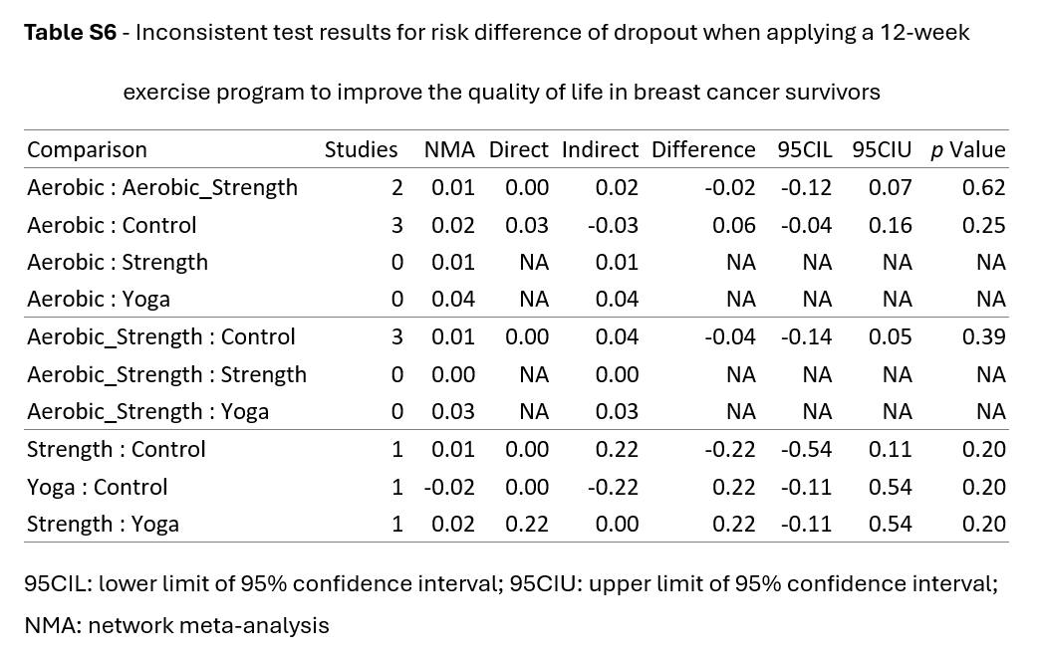Click the "Strength : Yoga" row label
Image resolution: width=1039 pixels, height=655 pixels.
coord(103,524)
